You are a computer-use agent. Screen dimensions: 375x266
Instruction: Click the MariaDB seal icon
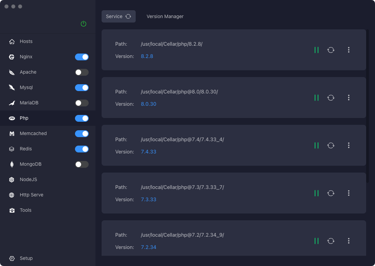12,103
